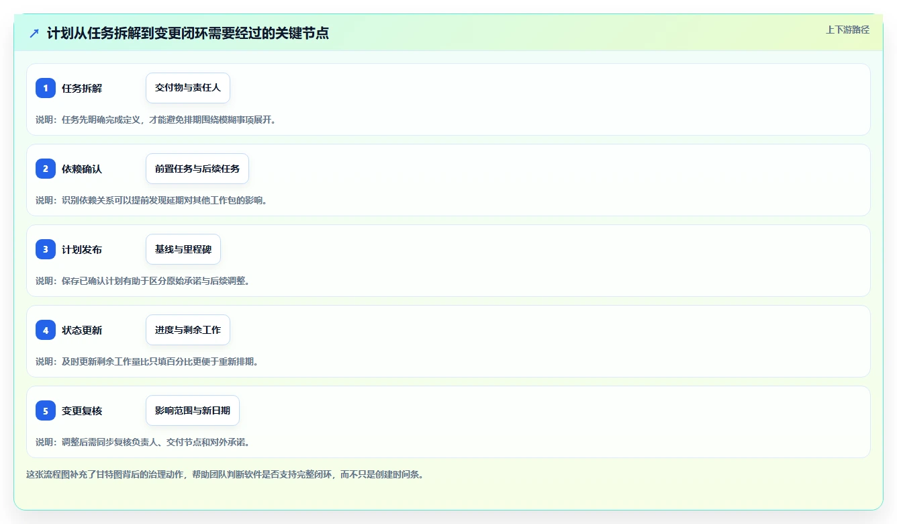Click the 变更复核 step title
Image resolution: width=897 pixels, height=524 pixels.
pyautogui.click(x=82, y=410)
